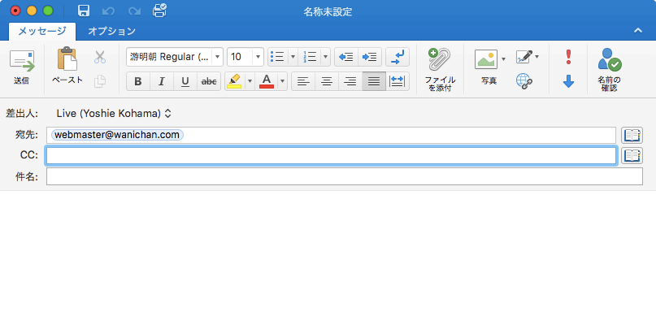Viewport: 656px width, 325px height.
Task: Apply the yellow highlight color
Action: [234, 81]
